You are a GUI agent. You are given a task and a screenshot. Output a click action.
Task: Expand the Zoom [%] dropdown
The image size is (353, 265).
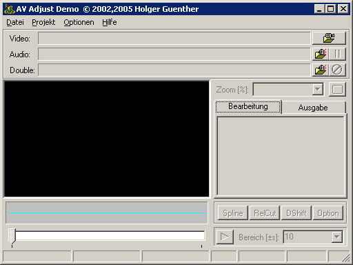click(318, 89)
